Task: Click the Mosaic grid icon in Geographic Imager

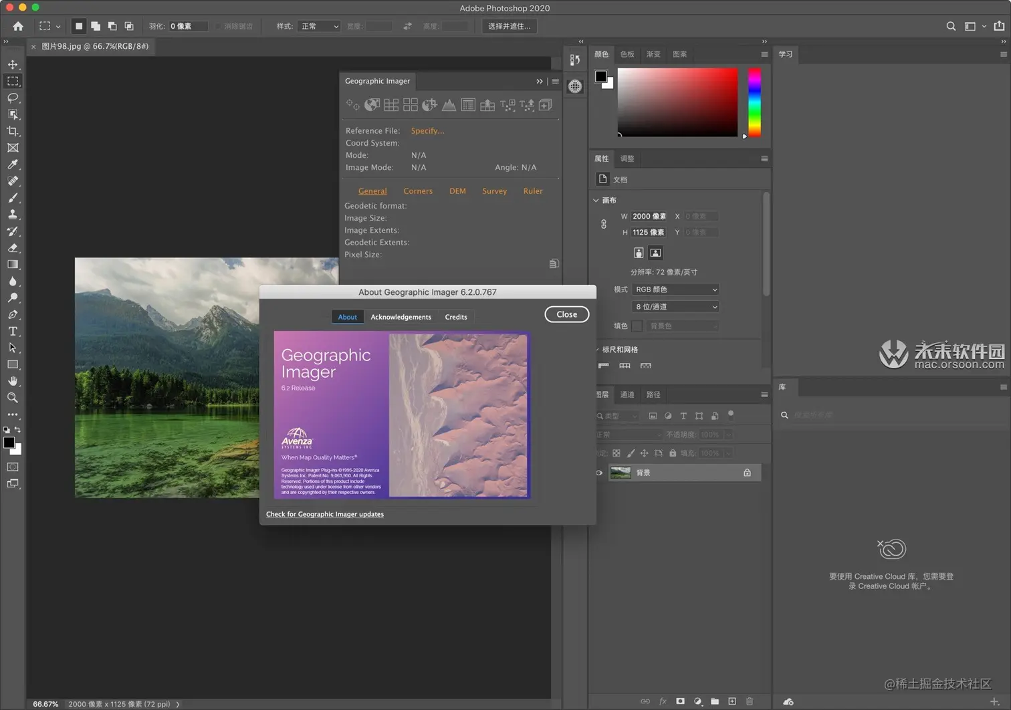Action: pos(391,105)
